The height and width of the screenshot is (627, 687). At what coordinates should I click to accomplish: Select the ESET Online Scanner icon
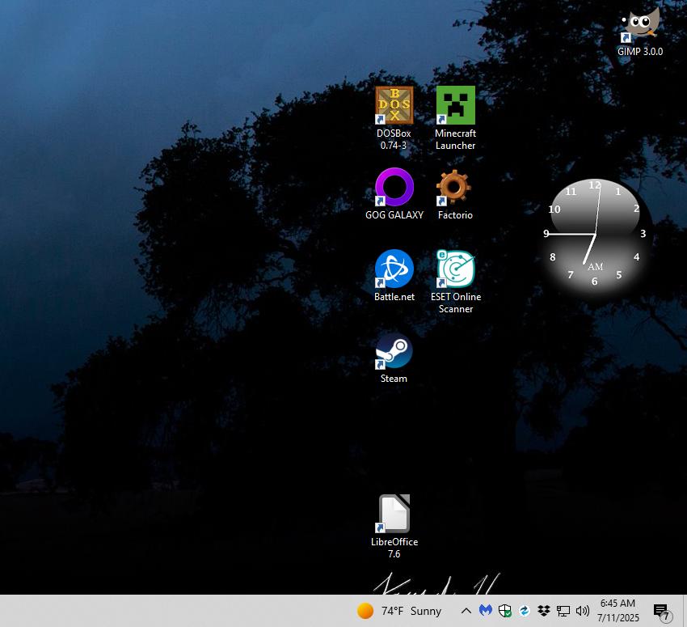pyautogui.click(x=456, y=269)
